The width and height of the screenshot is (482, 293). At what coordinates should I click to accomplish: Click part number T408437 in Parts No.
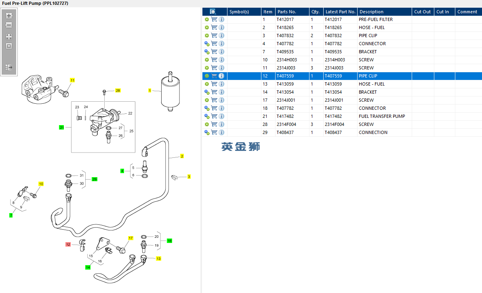[x=285, y=132]
